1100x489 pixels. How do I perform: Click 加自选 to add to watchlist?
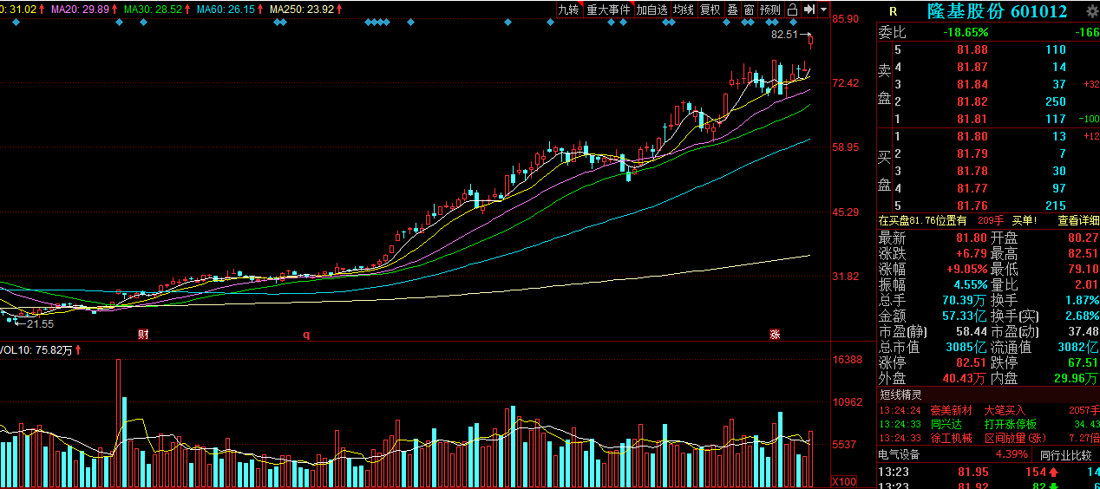pos(651,10)
